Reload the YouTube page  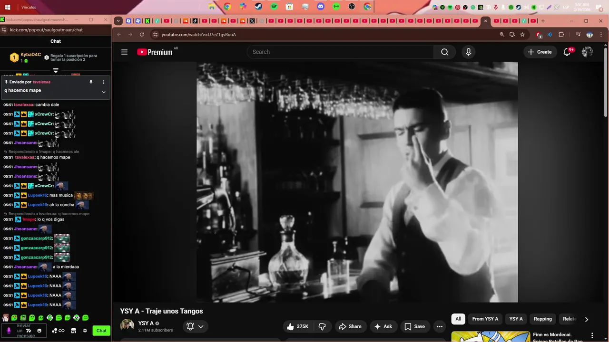coord(142,34)
